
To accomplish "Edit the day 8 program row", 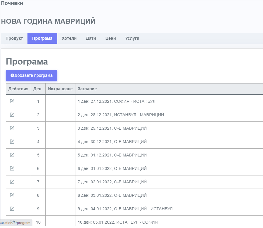I will 12,195.
